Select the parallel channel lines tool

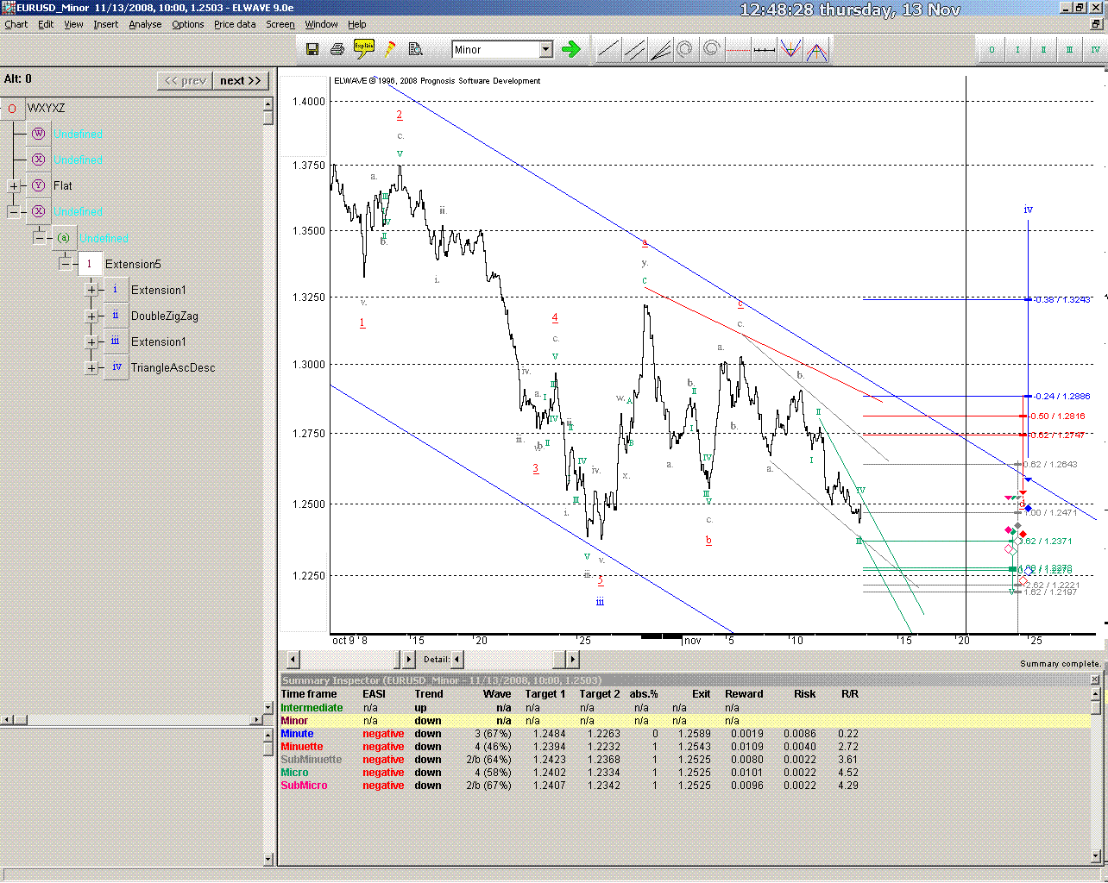click(x=634, y=50)
